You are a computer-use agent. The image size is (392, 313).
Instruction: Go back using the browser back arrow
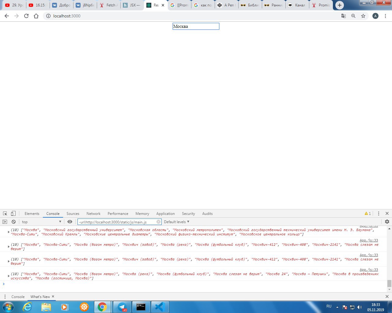[x=7, y=16]
